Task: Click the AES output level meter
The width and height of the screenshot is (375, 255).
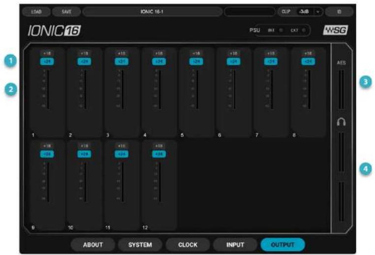Action: (x=342, y=90)
